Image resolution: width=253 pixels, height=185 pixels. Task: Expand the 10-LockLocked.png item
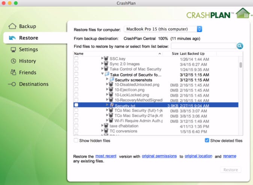tap(107, 94)
